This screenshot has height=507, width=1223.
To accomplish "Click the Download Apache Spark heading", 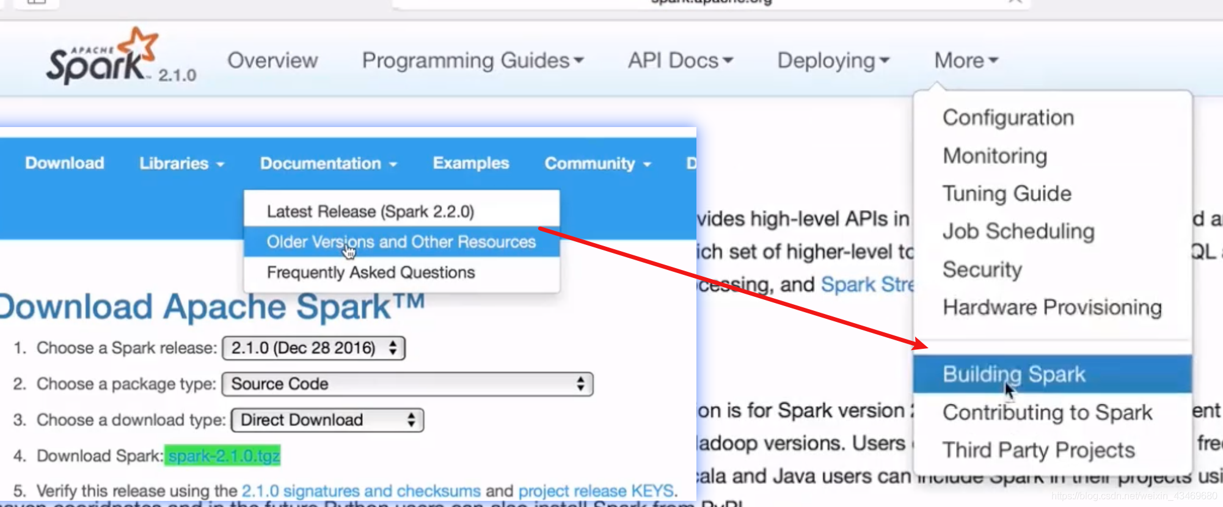I will tap(211, 306).
